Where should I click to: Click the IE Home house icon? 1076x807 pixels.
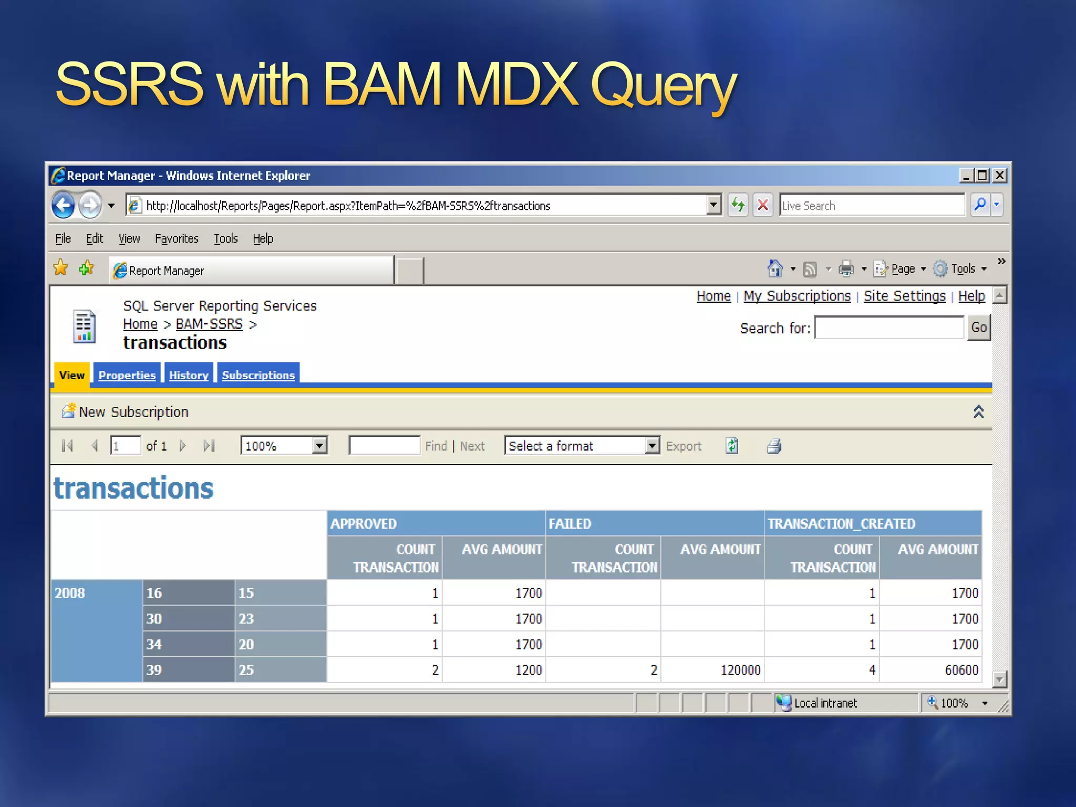pos(774,269)
